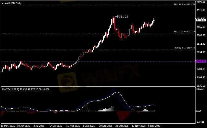207x128 pixels.
Task: Select the 19 May 2025 date marker
Action: tap(8, 126)
